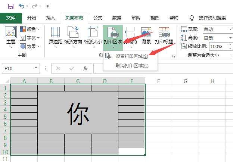Open the 效果 theme effects dropdown
The image size is (233, 162).
point(30,47)
